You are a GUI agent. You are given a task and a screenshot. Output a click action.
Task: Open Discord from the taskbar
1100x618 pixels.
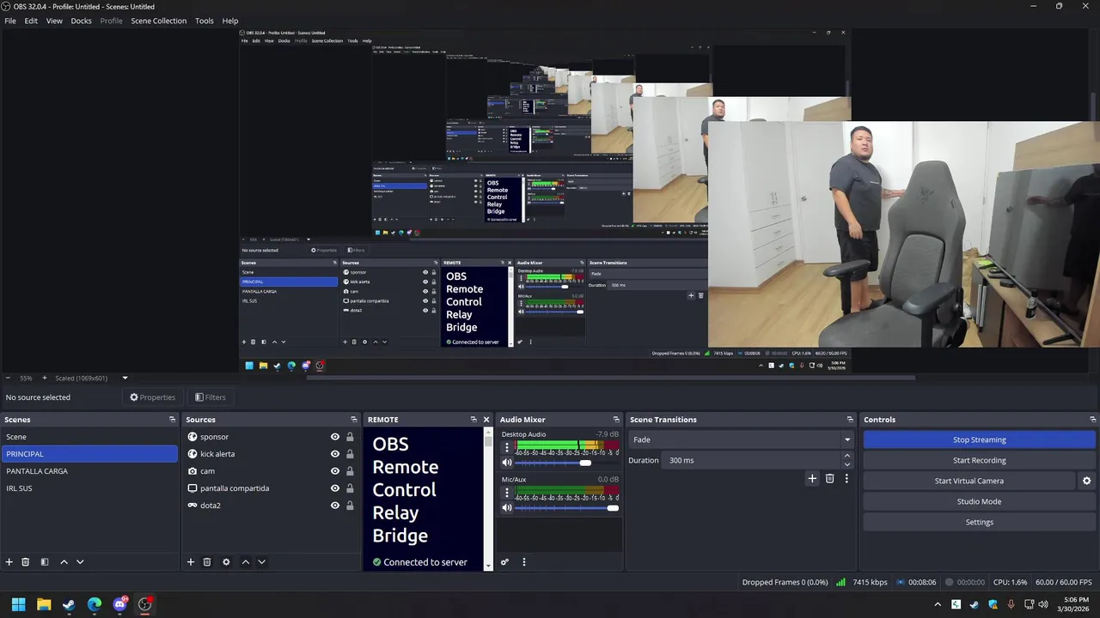tap(120, 604)
